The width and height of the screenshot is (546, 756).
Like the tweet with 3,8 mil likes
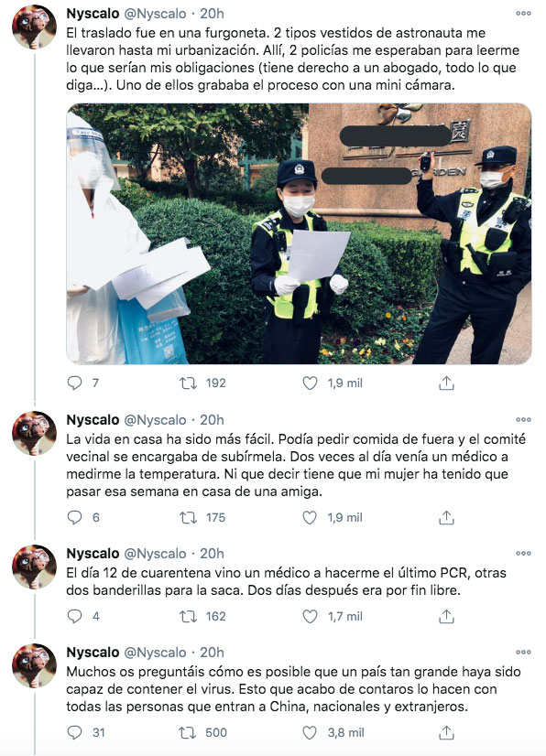tap(310, 733)
